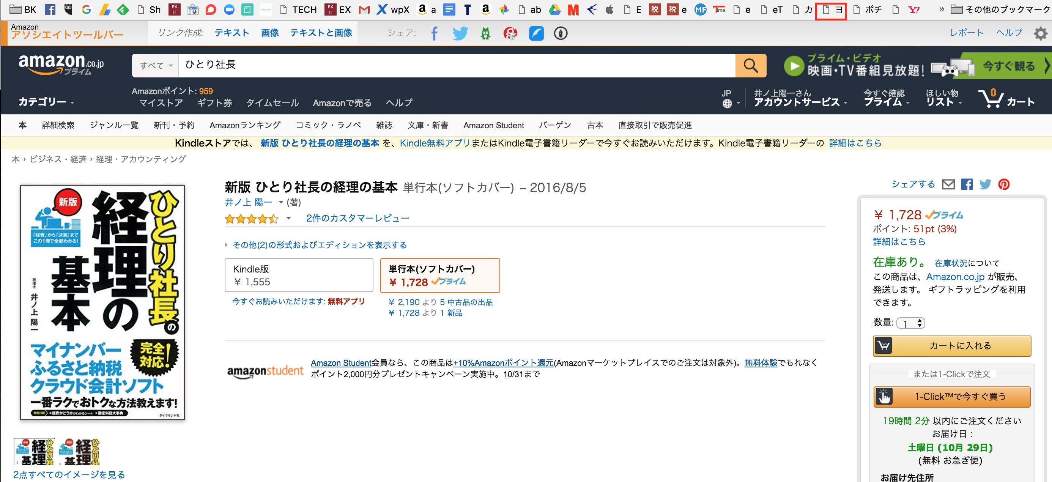This screenshot has height=482, width=1052.
Task: Share via Hatena green icon in toolbar
Action: pos(485,33)
